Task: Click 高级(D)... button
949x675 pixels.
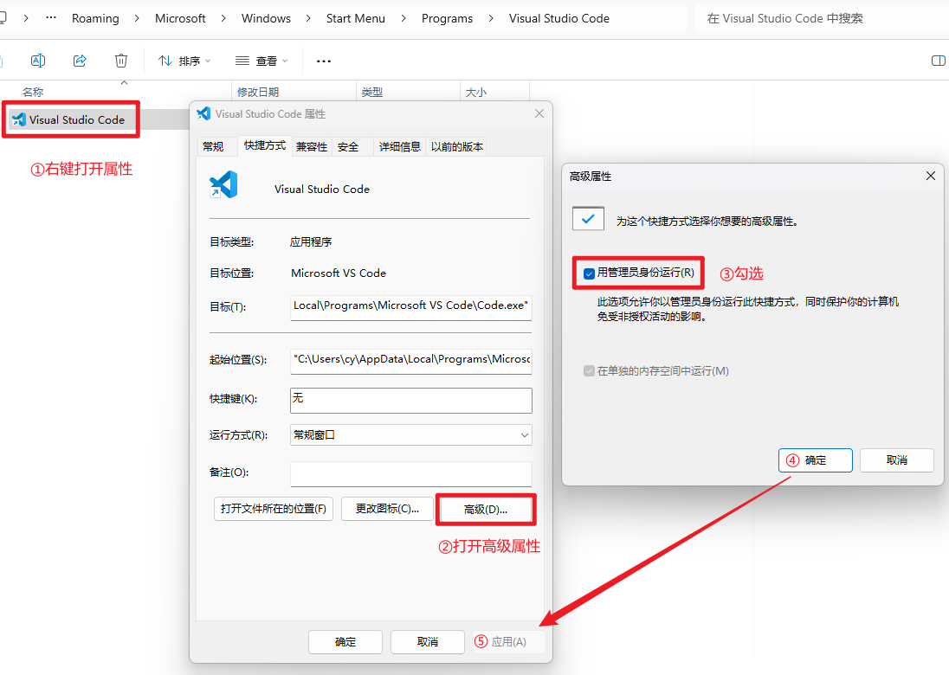Action: pos(486,509)
